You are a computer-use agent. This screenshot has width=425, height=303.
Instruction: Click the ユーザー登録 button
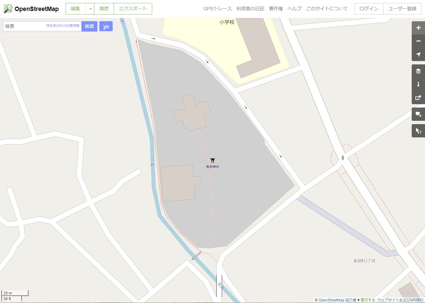(402, 9)
